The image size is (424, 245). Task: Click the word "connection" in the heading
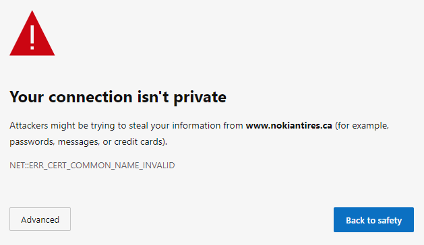coord(90,97)
